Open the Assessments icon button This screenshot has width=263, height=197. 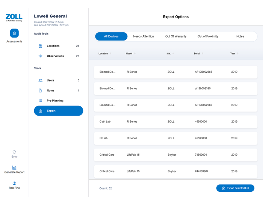(14, 33)
